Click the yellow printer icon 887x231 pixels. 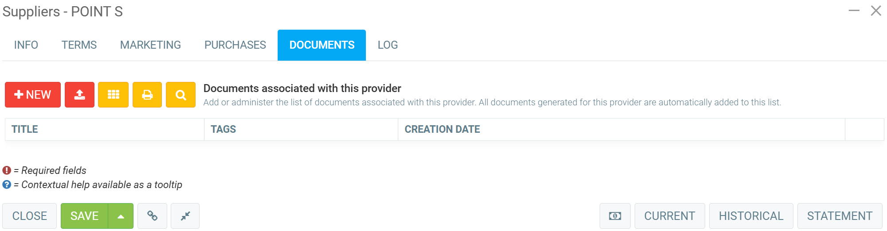coord(147,95)
